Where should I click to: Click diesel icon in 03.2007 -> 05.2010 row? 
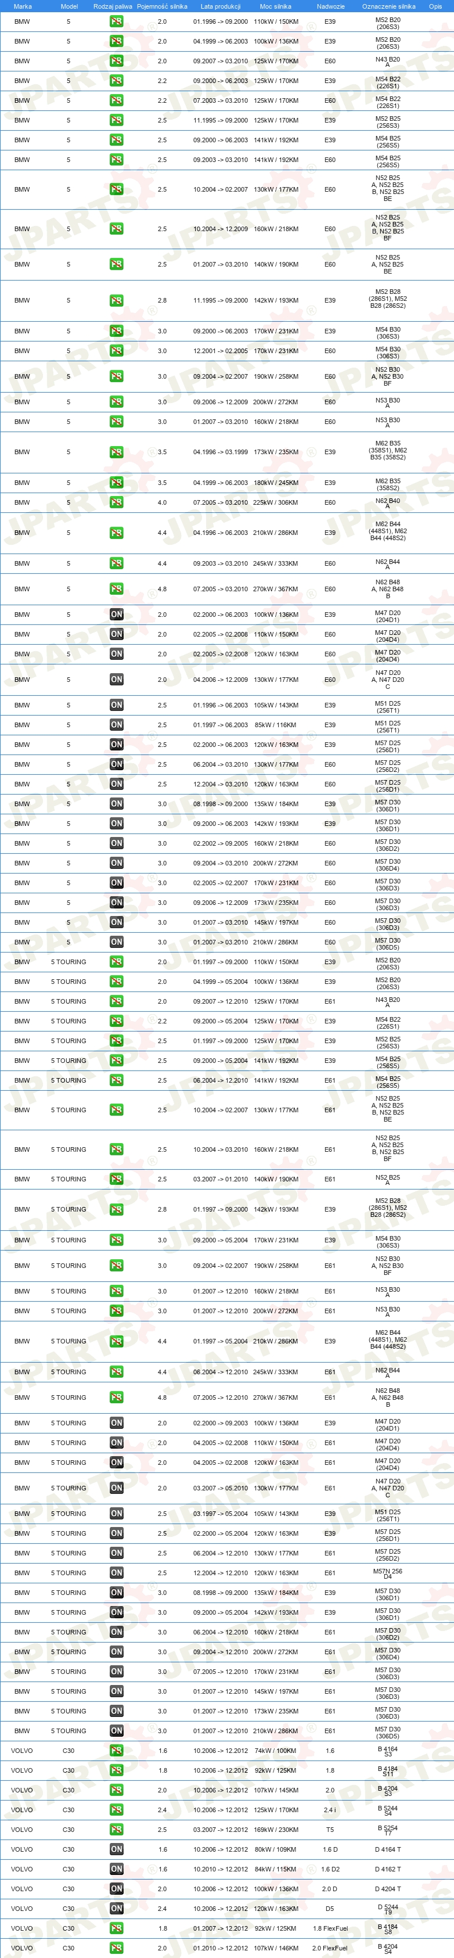[116, 1488]
